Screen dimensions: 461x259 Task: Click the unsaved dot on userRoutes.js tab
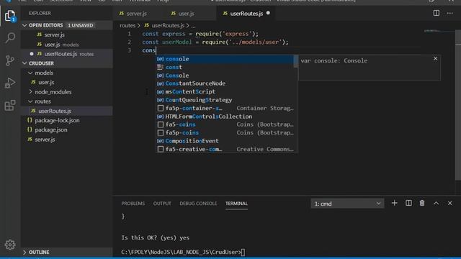[x=268, y=13]
